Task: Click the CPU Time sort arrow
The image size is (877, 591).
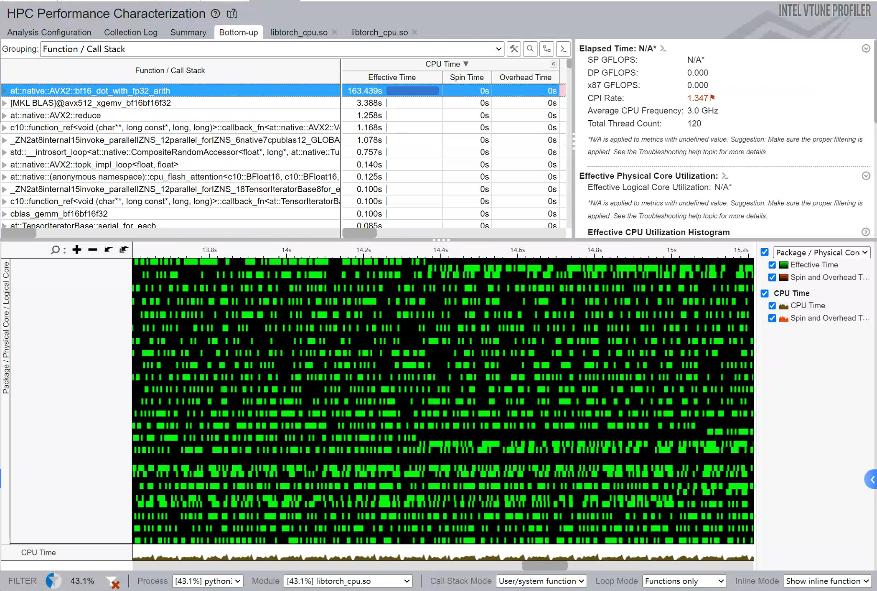Action: 466,64
